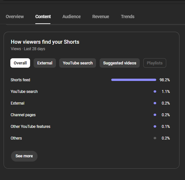Click the purple dot beside External row
The image size is (185, 180).
155,103
